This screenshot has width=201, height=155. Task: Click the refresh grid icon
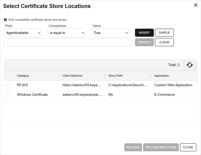click(190, 65)
